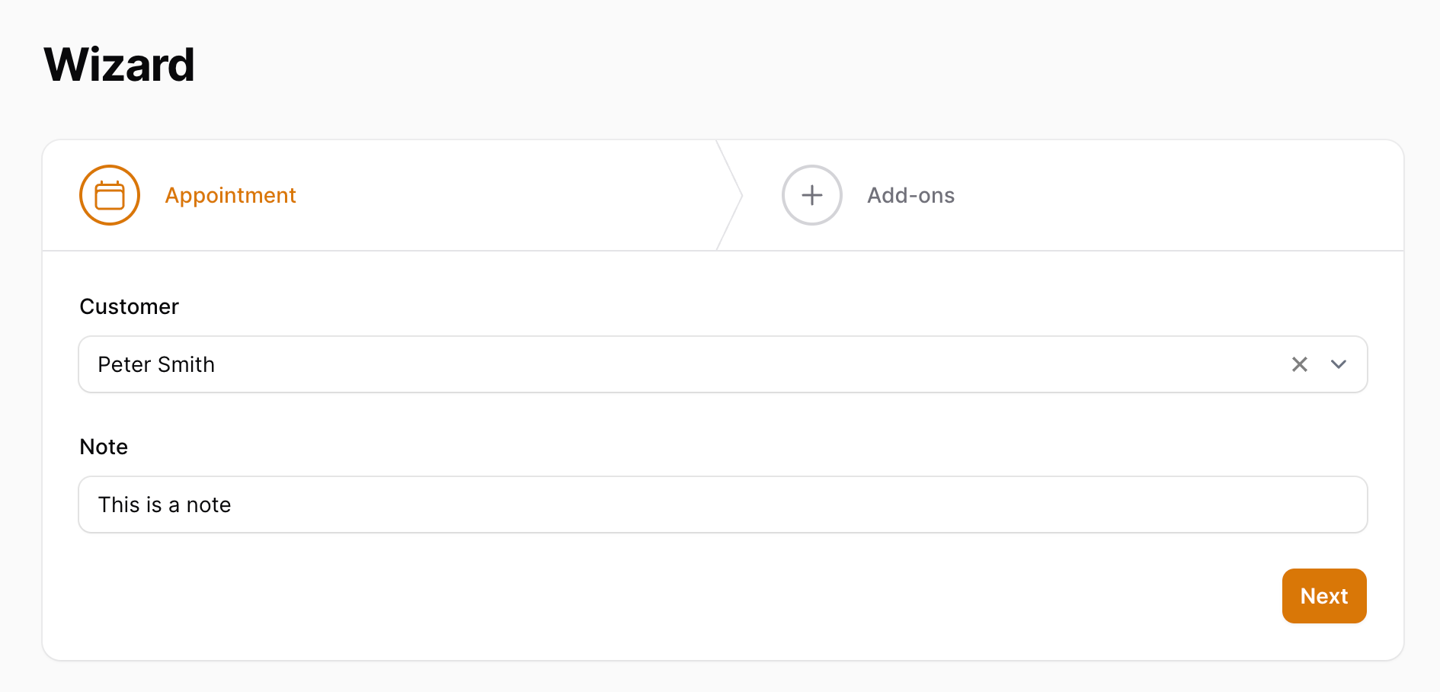The image size is (1440, 692).
Task: Switch to the Add-ons step
Action: (x=910, y=195)
